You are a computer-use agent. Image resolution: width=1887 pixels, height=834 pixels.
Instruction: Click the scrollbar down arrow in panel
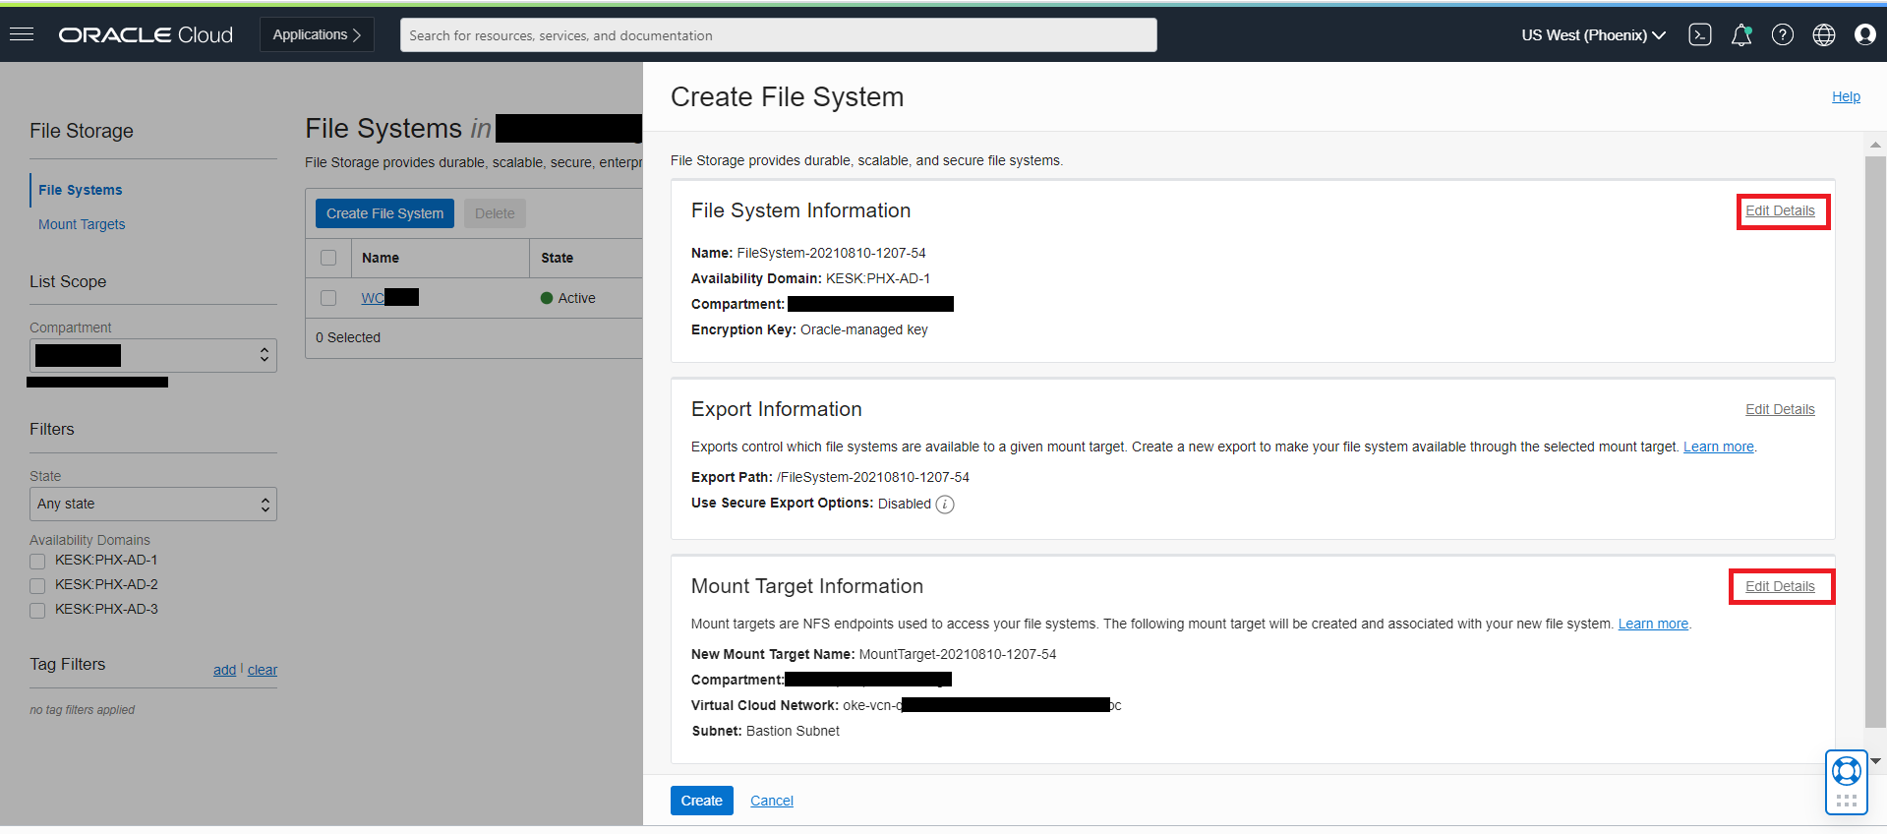click(1875, 761)
